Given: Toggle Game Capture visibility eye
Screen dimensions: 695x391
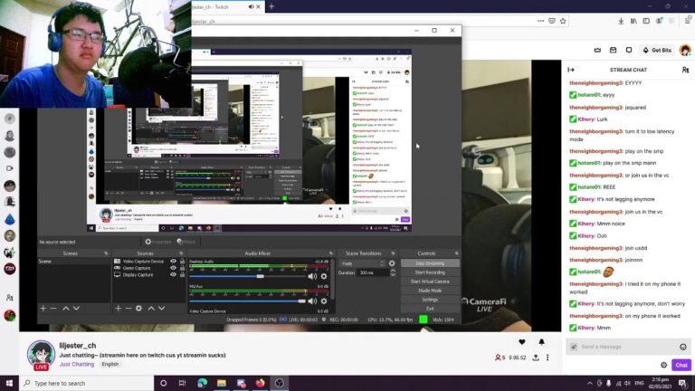Looking at the screenshot, I should pyautogui.click(x=174, y=268).
